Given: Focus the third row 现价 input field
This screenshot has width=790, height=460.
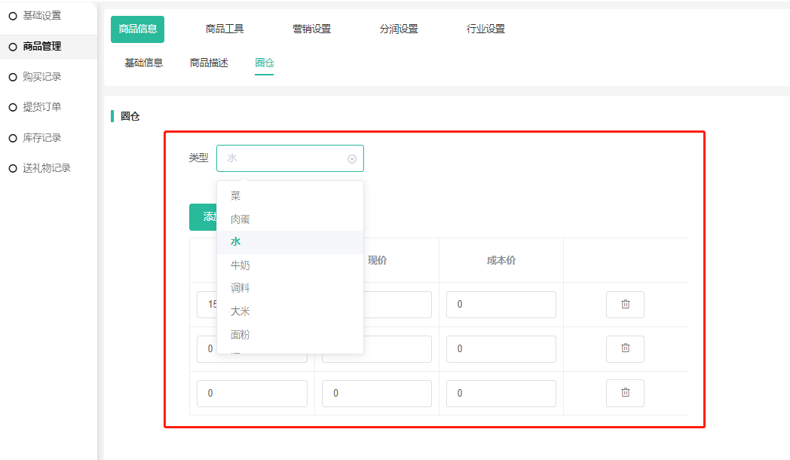Looking at the screenshot, I should (376, 394).
